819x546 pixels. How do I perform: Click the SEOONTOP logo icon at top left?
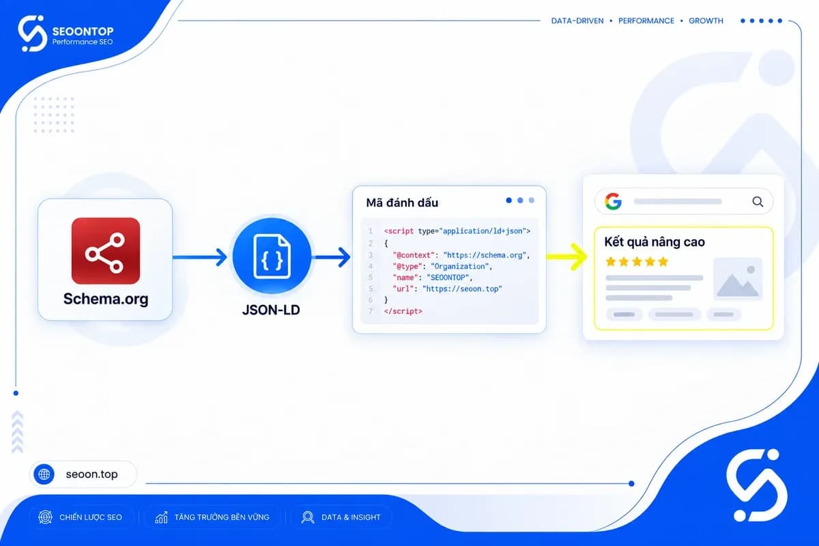point(31,33)
